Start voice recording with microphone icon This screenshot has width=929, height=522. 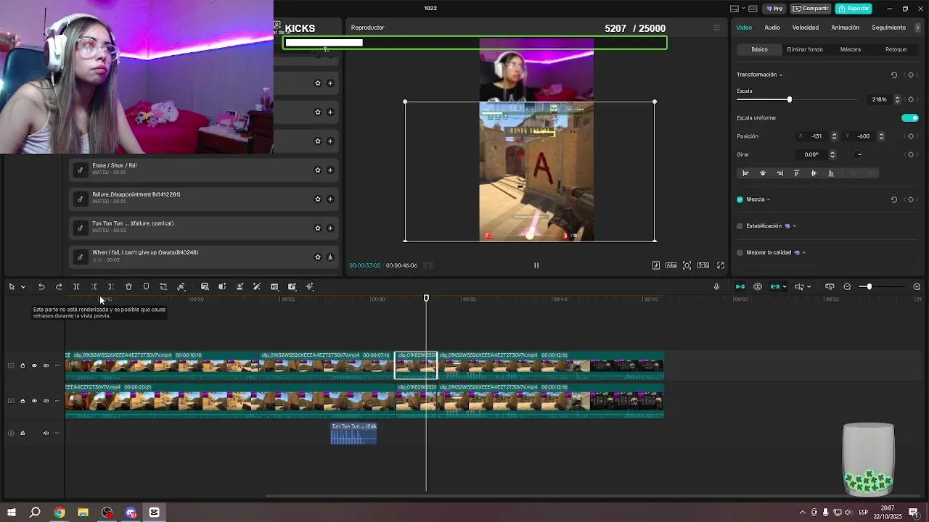716,287
